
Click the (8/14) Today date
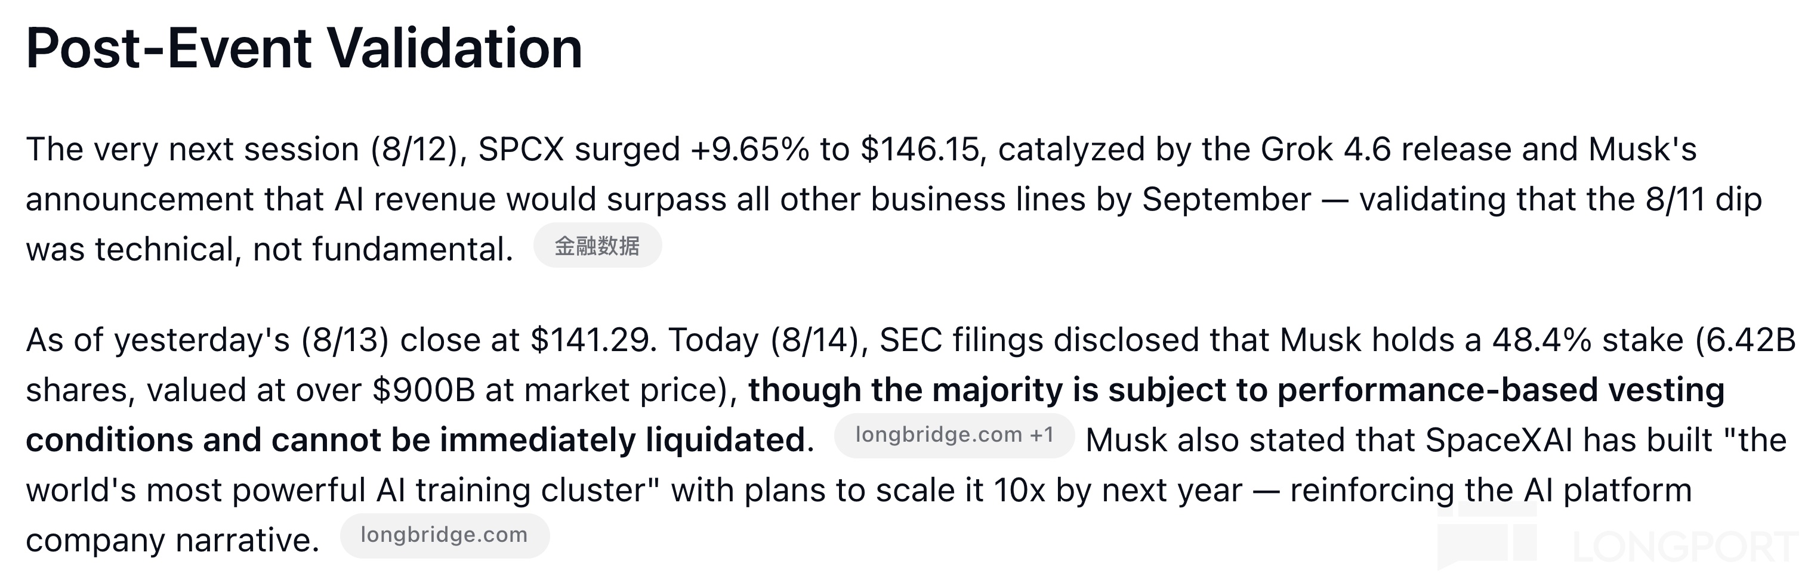point(820,340)
